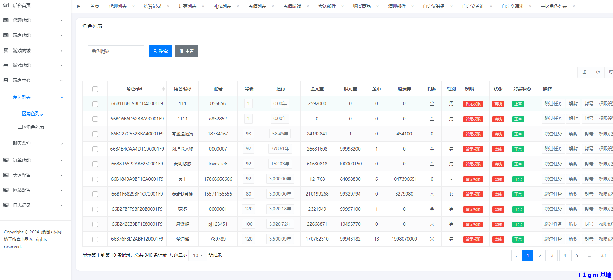Click the 日志记录 sidebar icon

coord(6,205)
